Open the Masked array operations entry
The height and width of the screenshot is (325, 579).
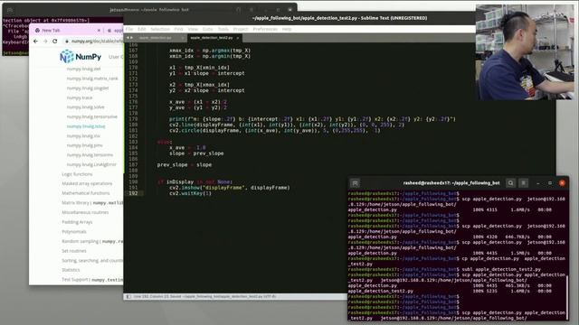coord(87,183)
